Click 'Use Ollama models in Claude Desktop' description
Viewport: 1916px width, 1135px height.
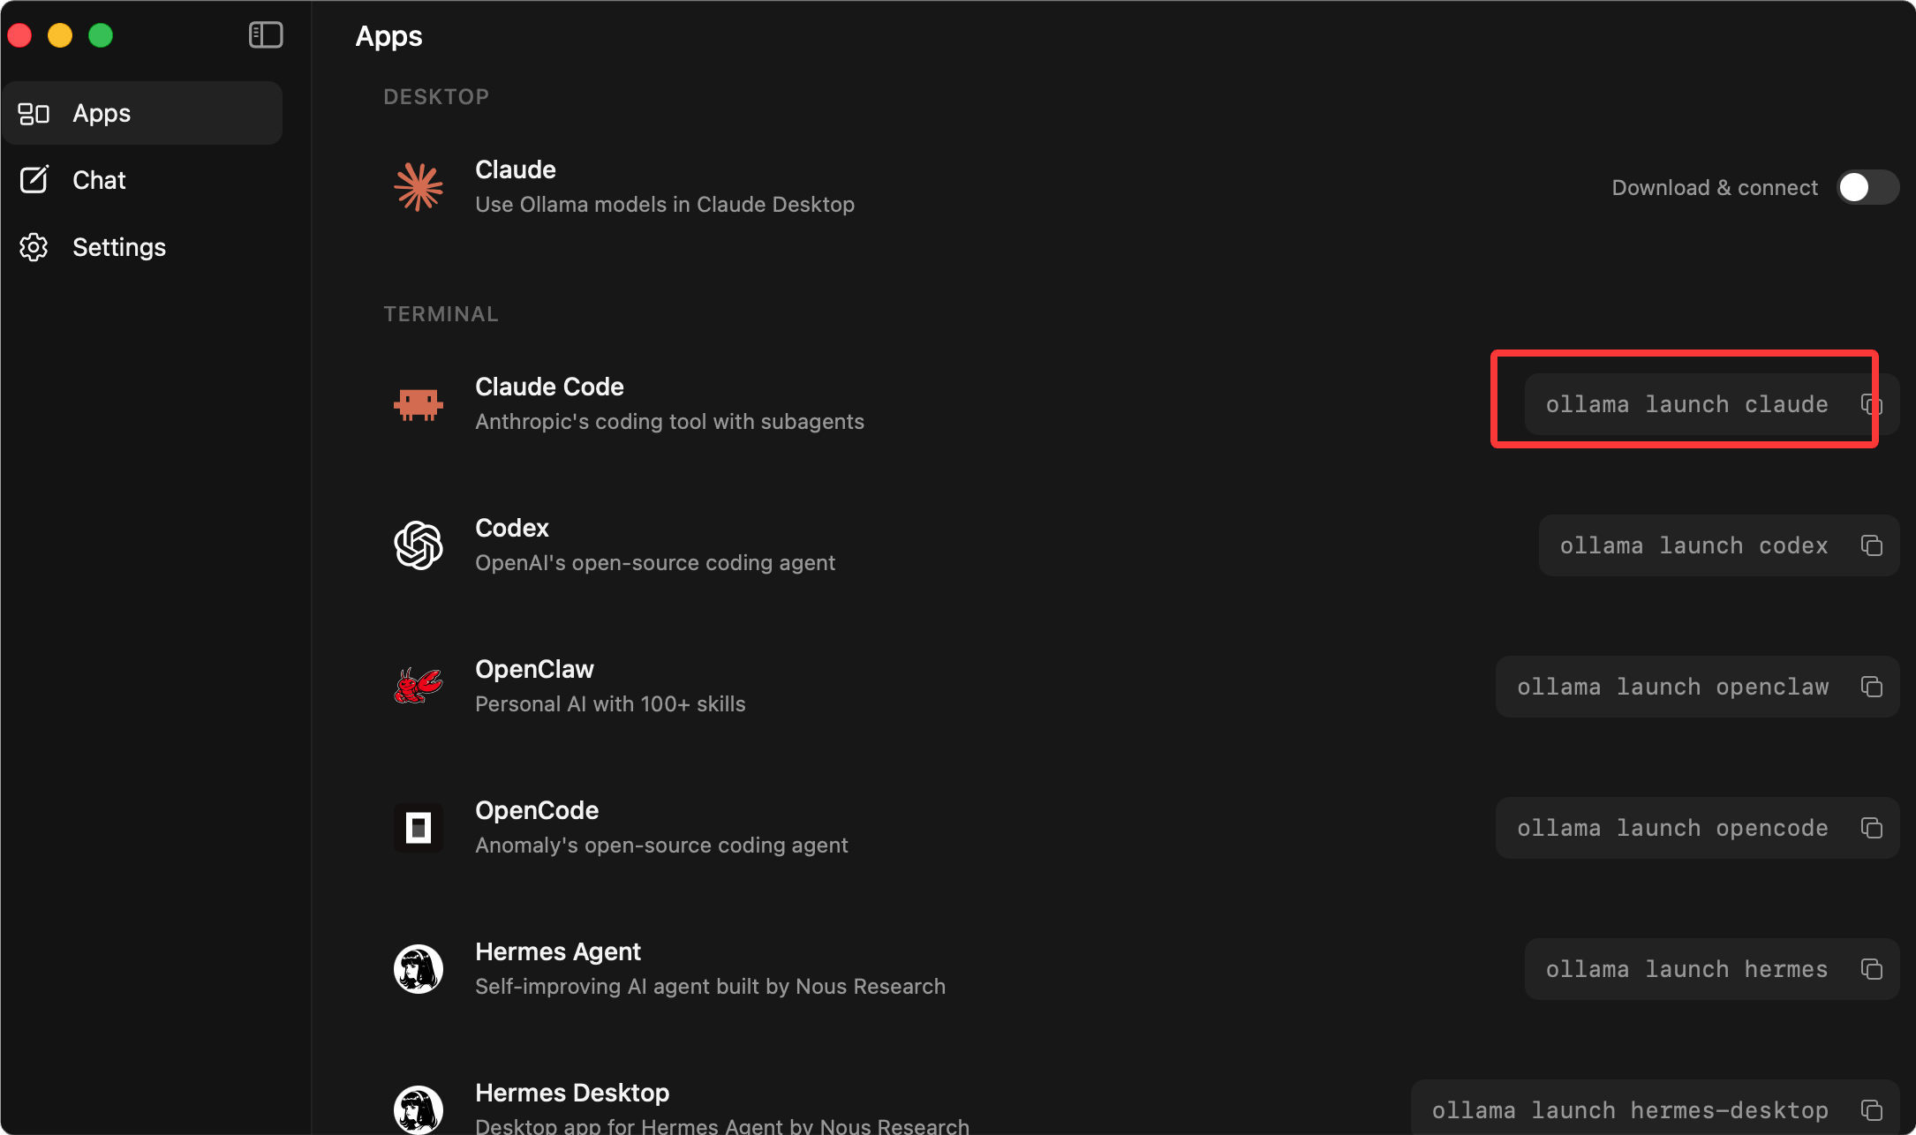click(665, 205)
